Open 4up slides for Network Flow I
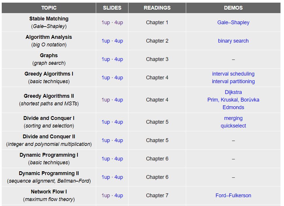This screenshot has width=284, height=206. [x=119, y=195]
